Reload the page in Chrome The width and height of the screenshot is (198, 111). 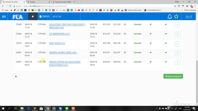(x=10, y=6)
